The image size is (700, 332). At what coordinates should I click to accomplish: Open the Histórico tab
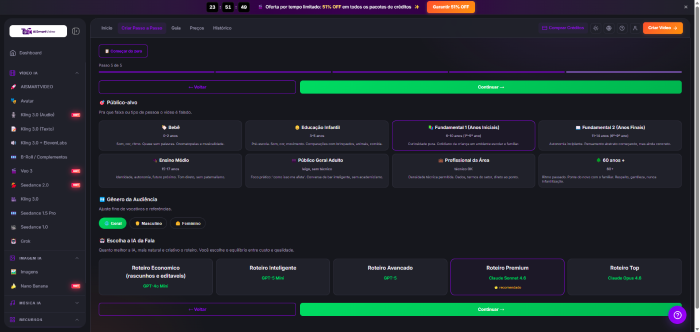[222, 28]
